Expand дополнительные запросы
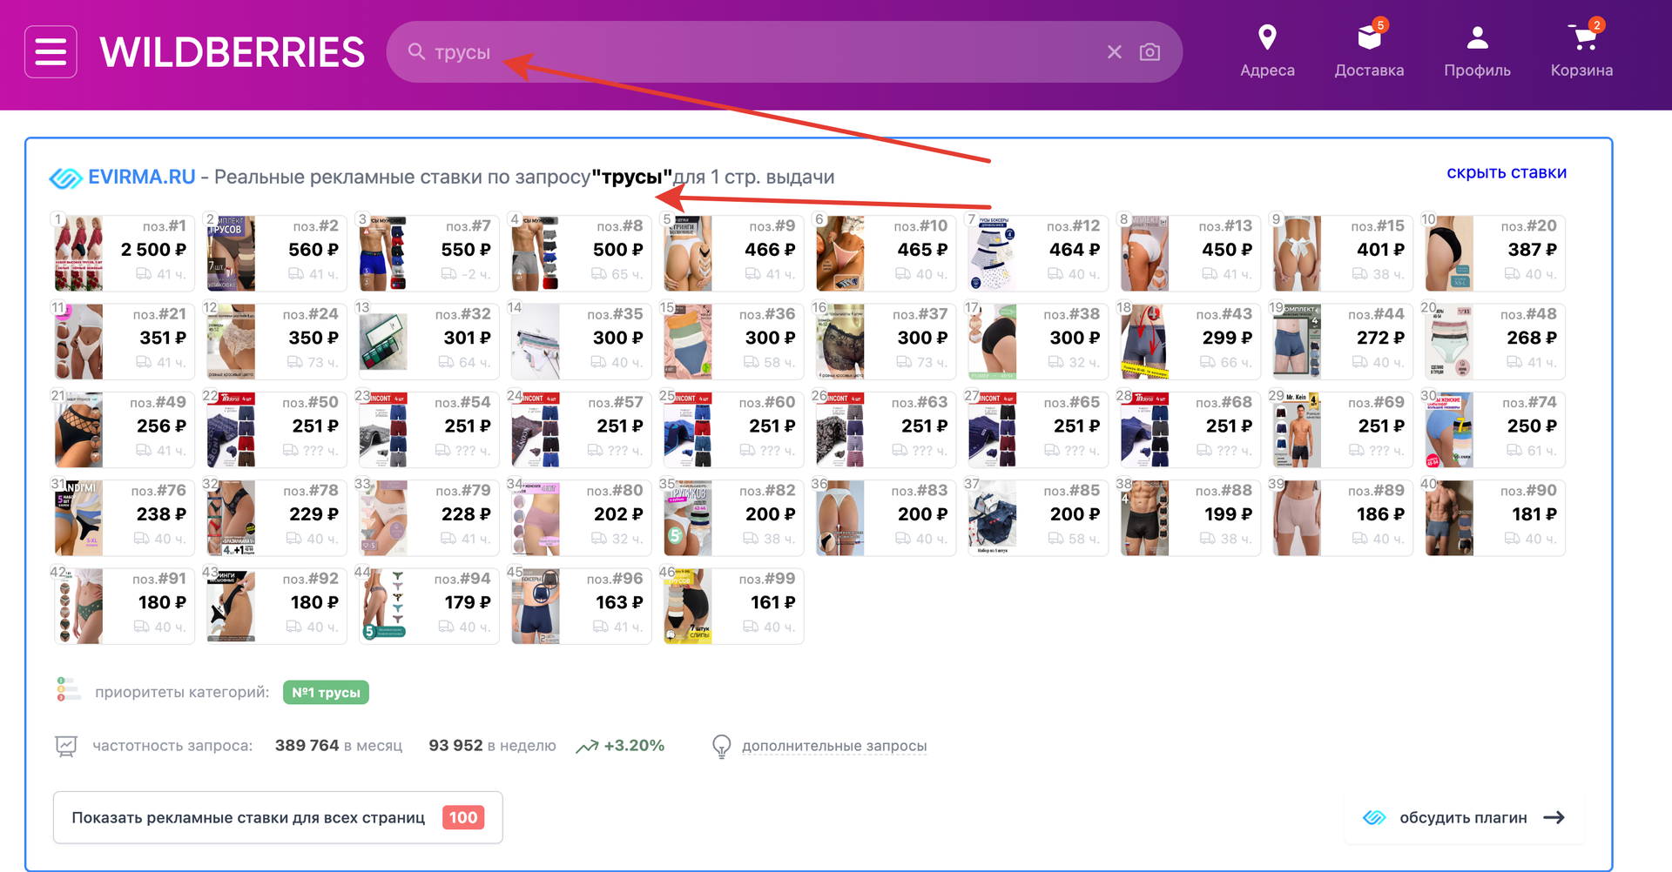 coord(833,746)
